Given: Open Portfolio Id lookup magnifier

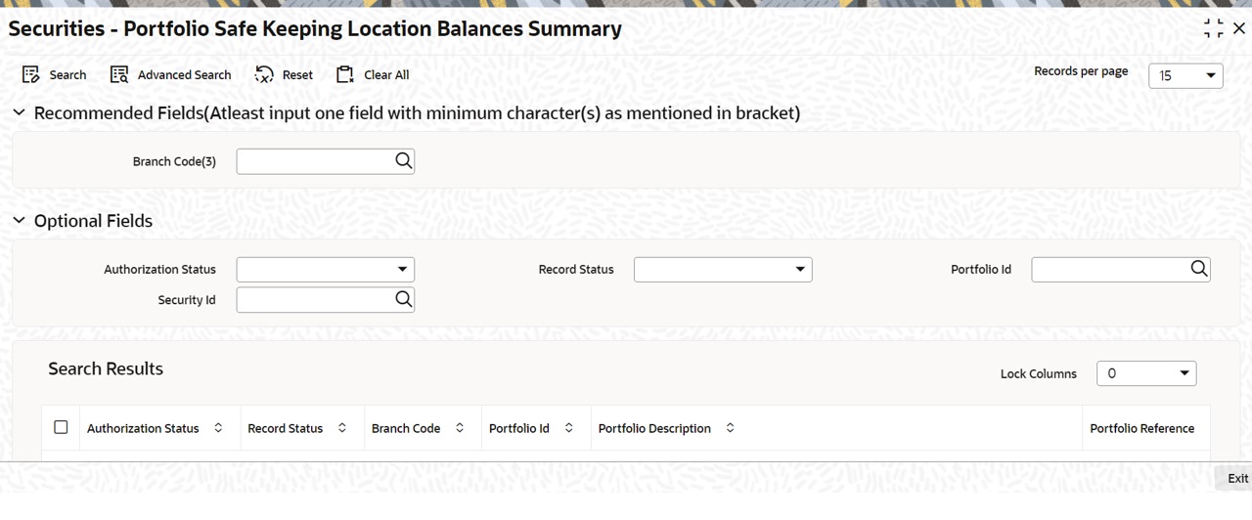Looking at the screenshot, I should 1199,269.
